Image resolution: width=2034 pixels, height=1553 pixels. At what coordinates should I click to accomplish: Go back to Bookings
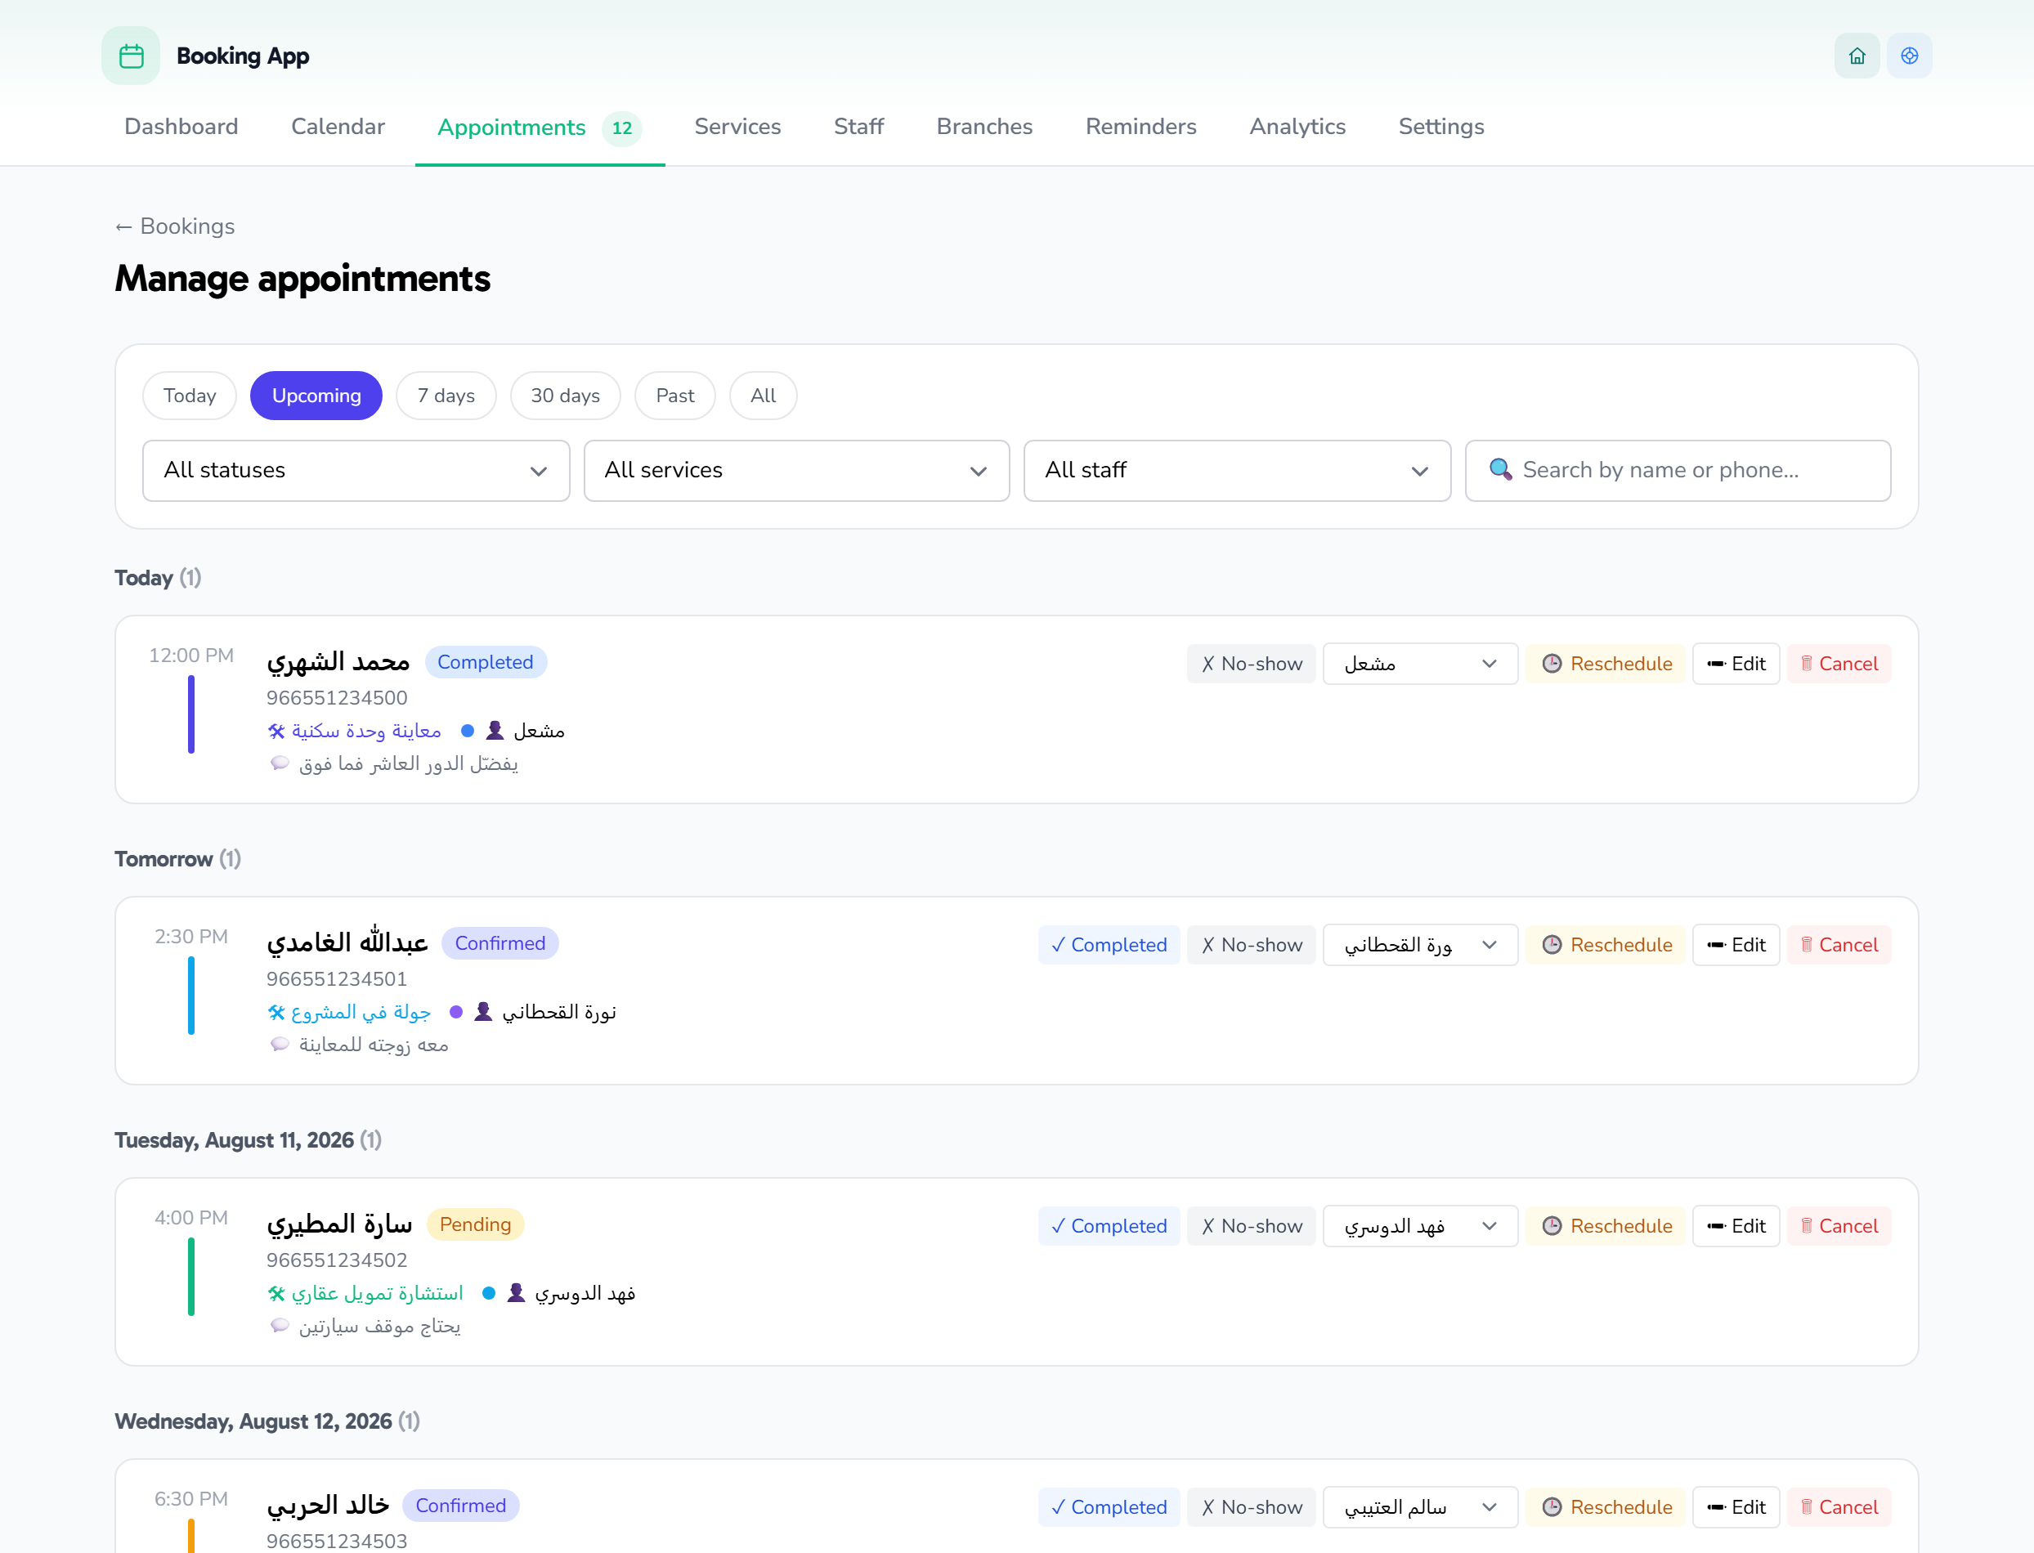point(175,226)
